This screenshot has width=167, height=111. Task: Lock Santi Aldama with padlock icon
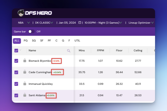pos(25,95)
